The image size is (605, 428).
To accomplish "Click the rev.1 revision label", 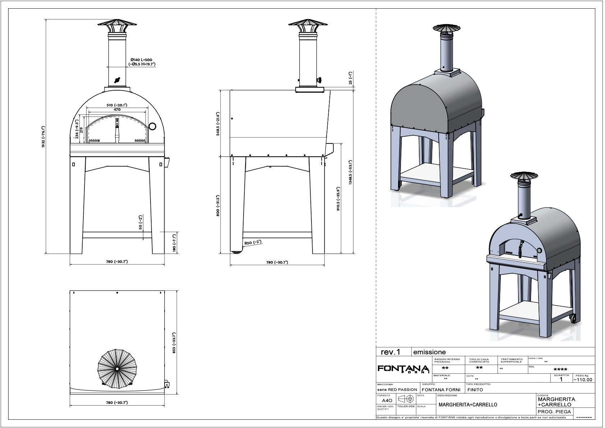I will click(390, 352).
